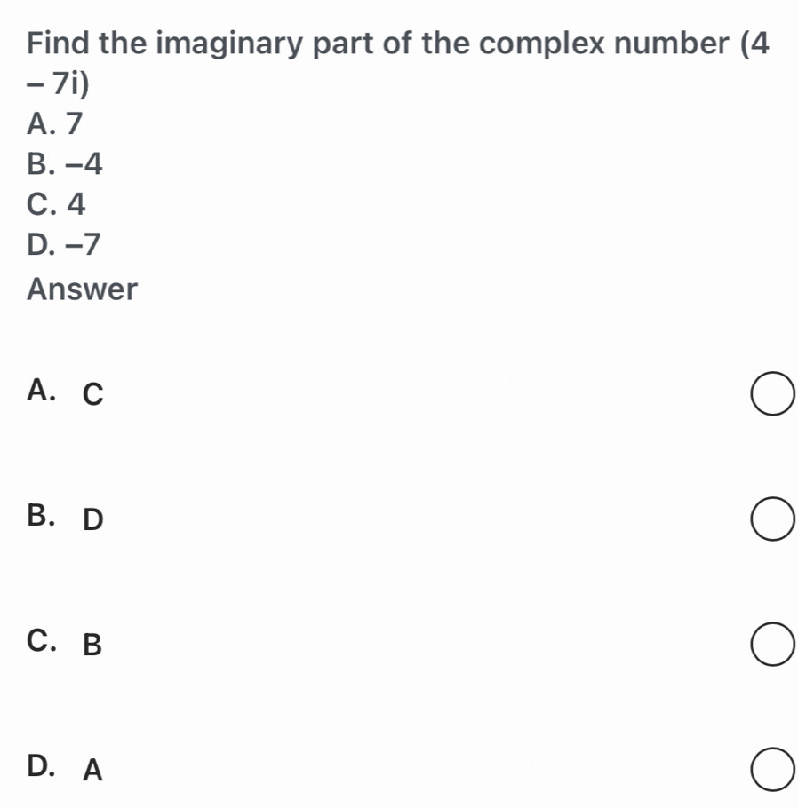The width and height of the screenshot is (798, 808).
Task: Click the 'Answer' heading text
Action: 83,289
